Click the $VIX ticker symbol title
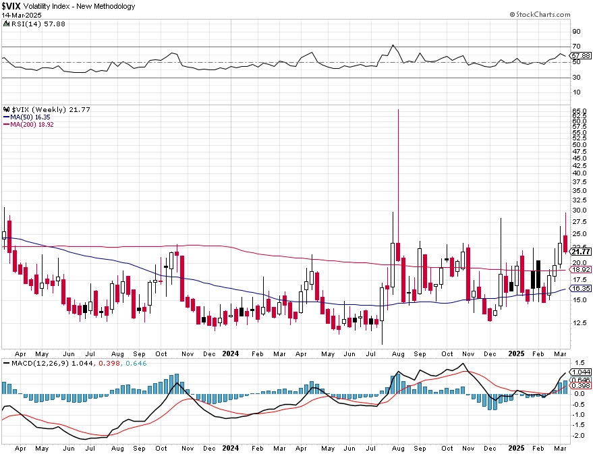Screen dimensions: 593x454 tap(11, 6)
